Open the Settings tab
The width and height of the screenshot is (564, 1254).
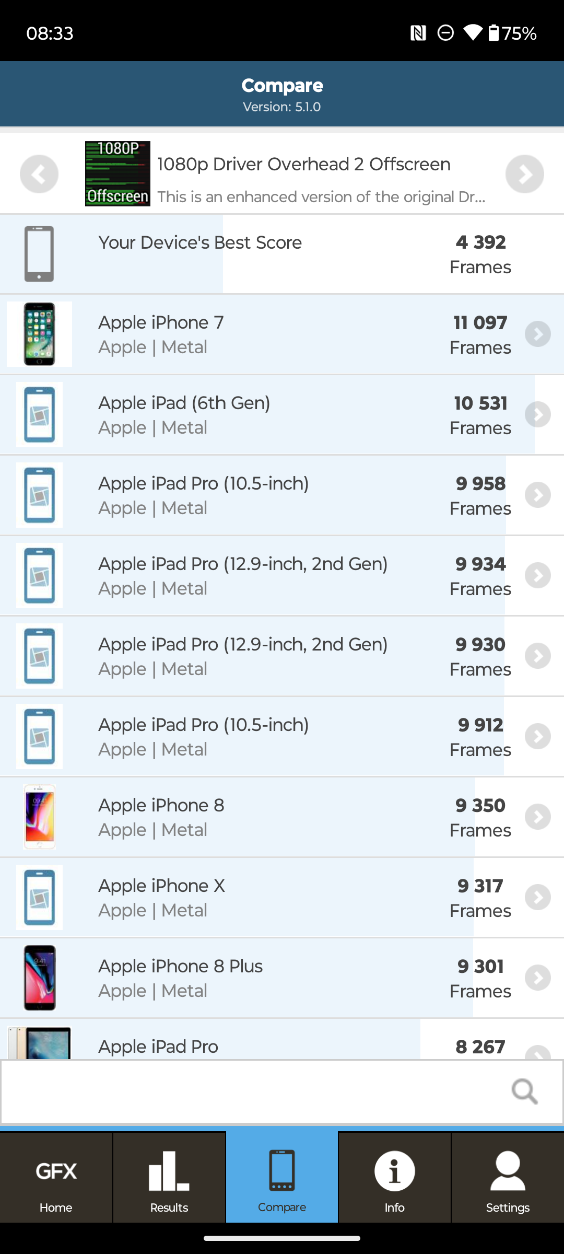508,1178
